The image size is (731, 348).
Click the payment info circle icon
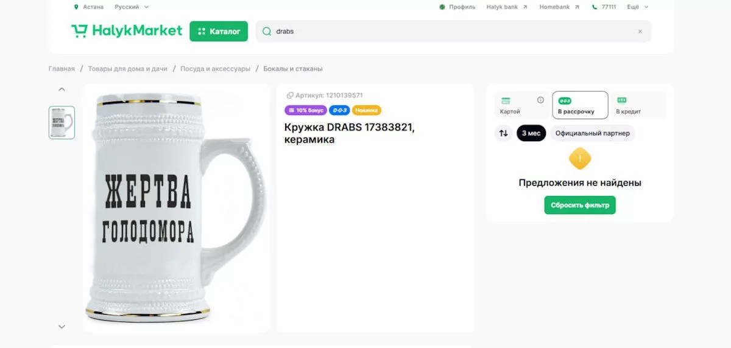(540, 100)
